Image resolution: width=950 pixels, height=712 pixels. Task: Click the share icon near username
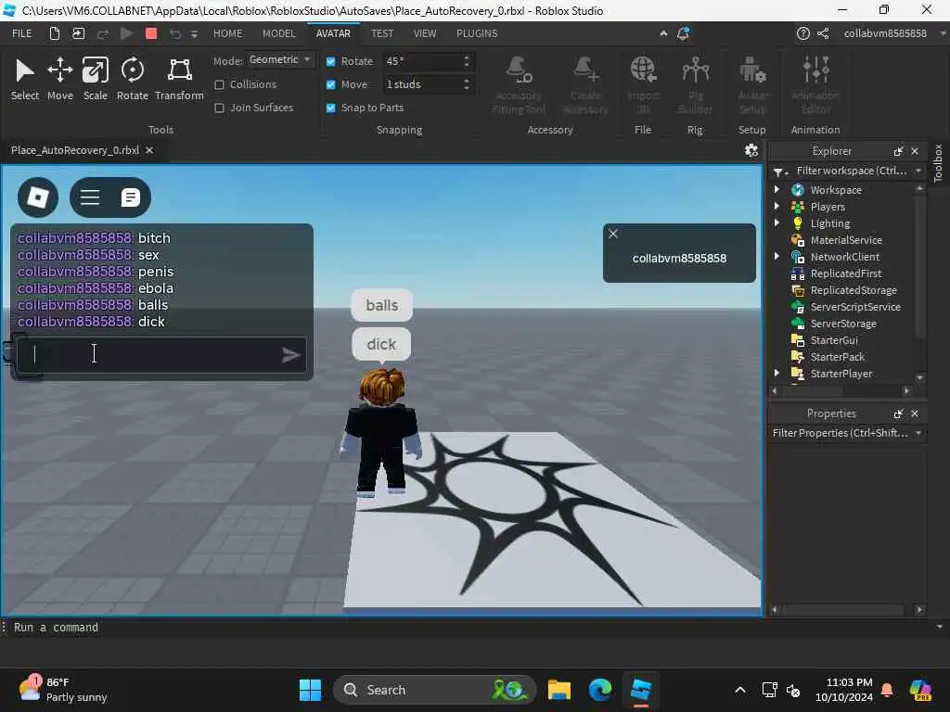(823, 33)
